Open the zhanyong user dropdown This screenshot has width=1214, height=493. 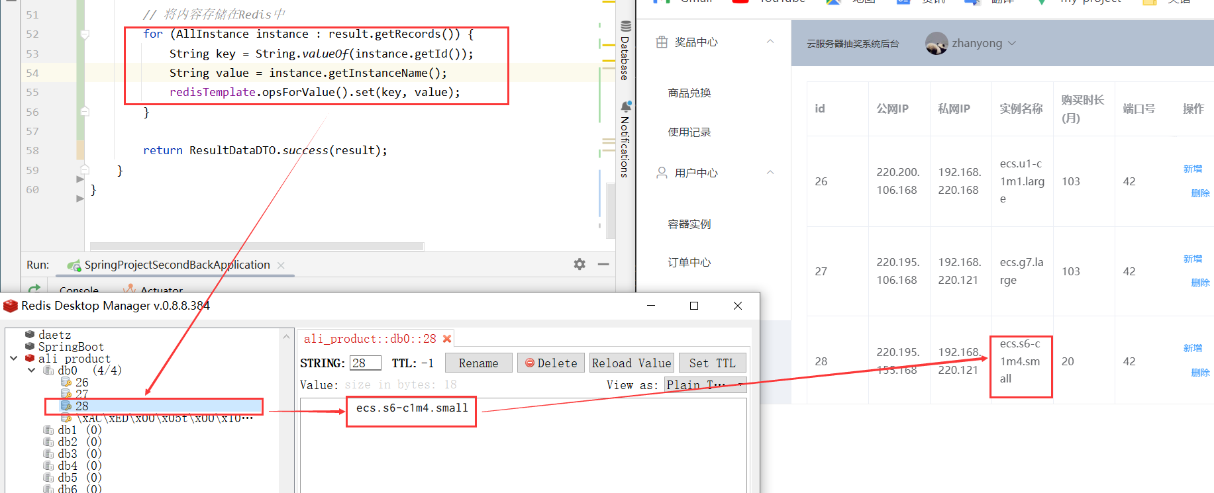(1011, 44)
